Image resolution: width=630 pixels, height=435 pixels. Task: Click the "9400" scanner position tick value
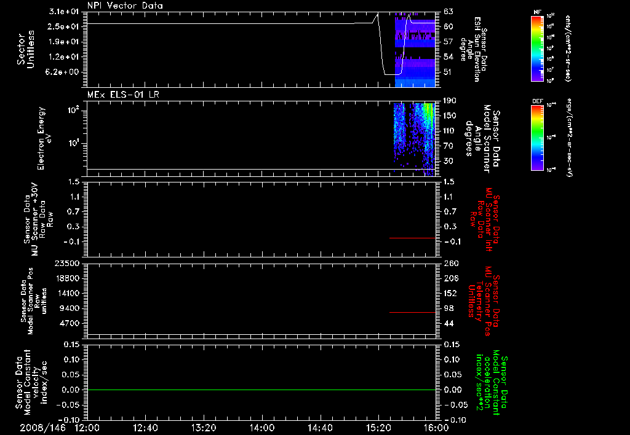coord(69,308)
